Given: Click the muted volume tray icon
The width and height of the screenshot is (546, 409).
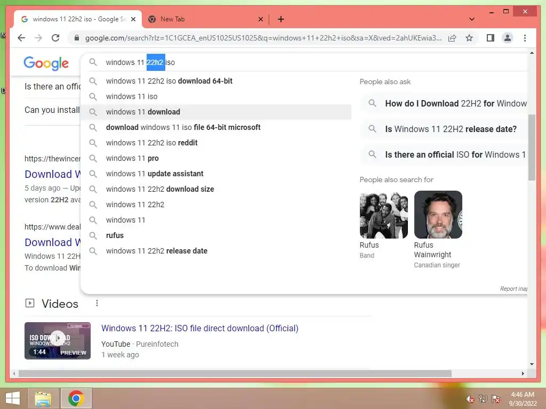Looking at the screenshot, I should (470, 398).
